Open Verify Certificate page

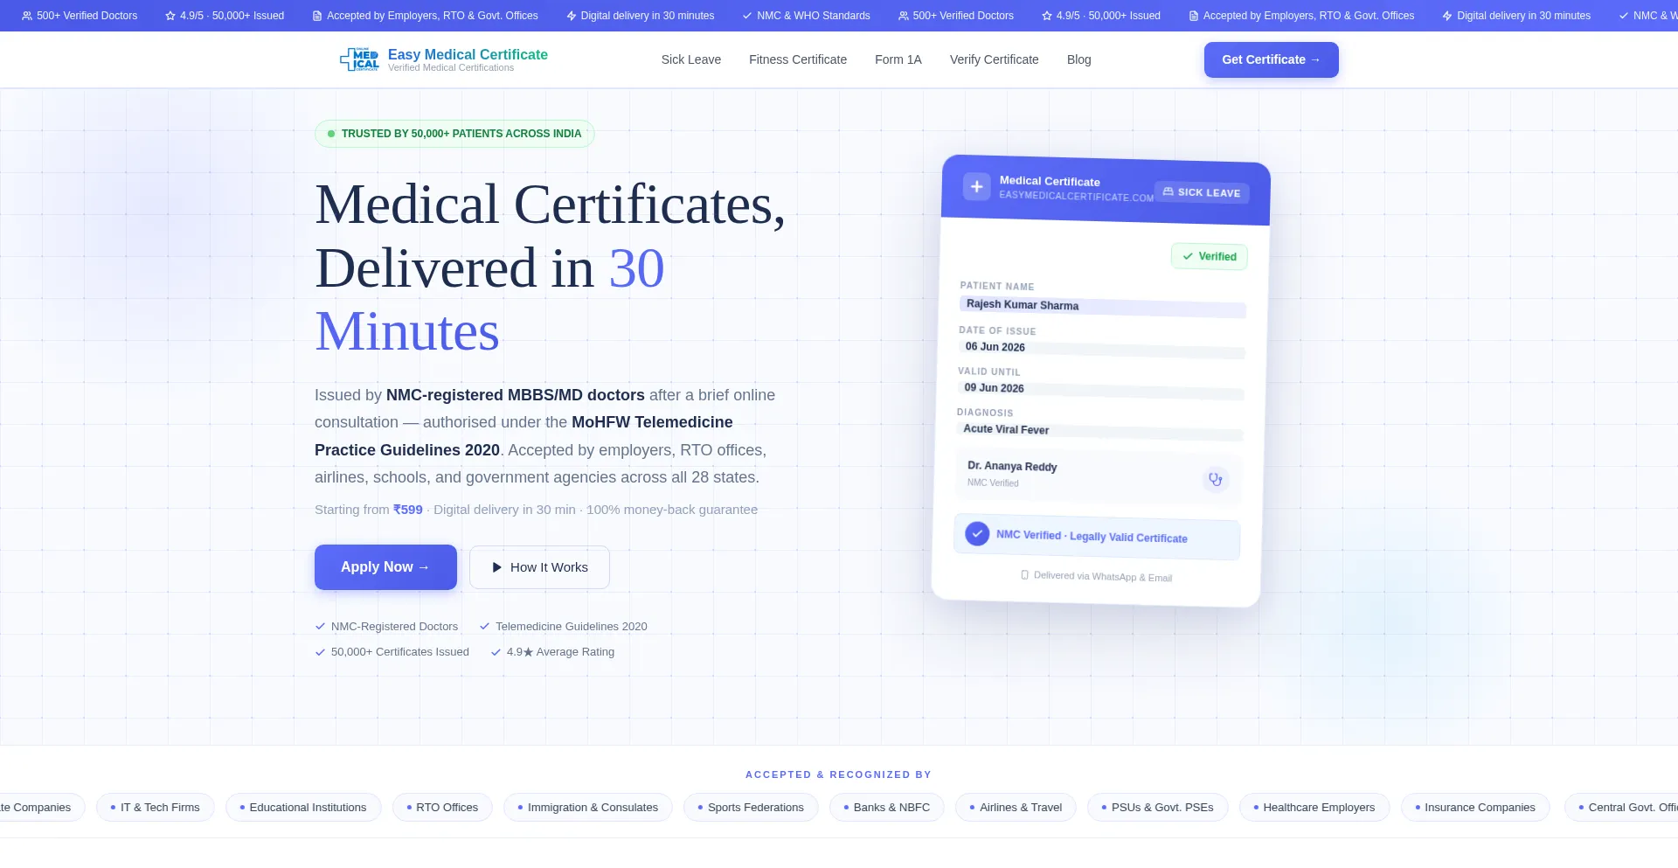coord(994,59)
